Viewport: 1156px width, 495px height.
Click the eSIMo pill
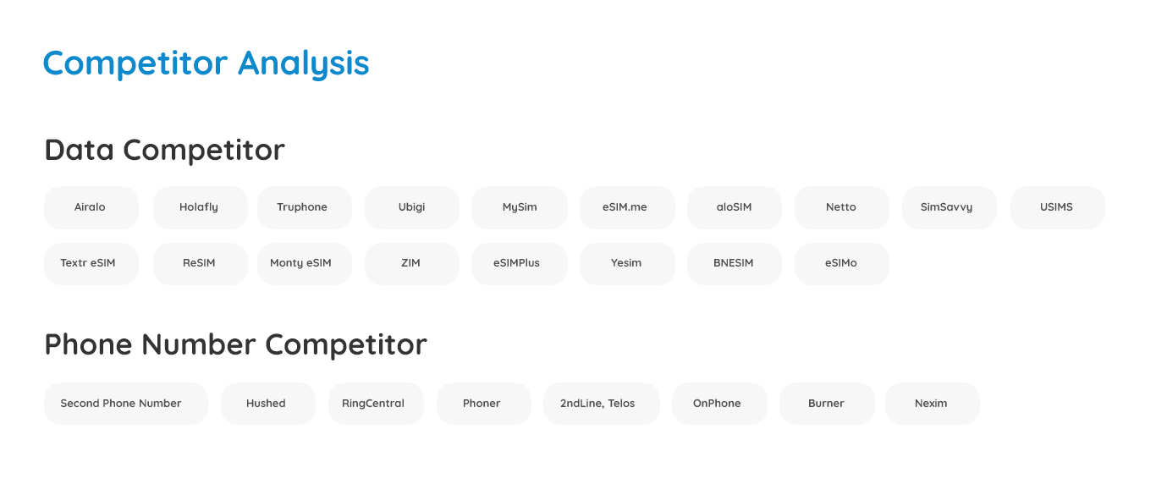tap(841, 263)
